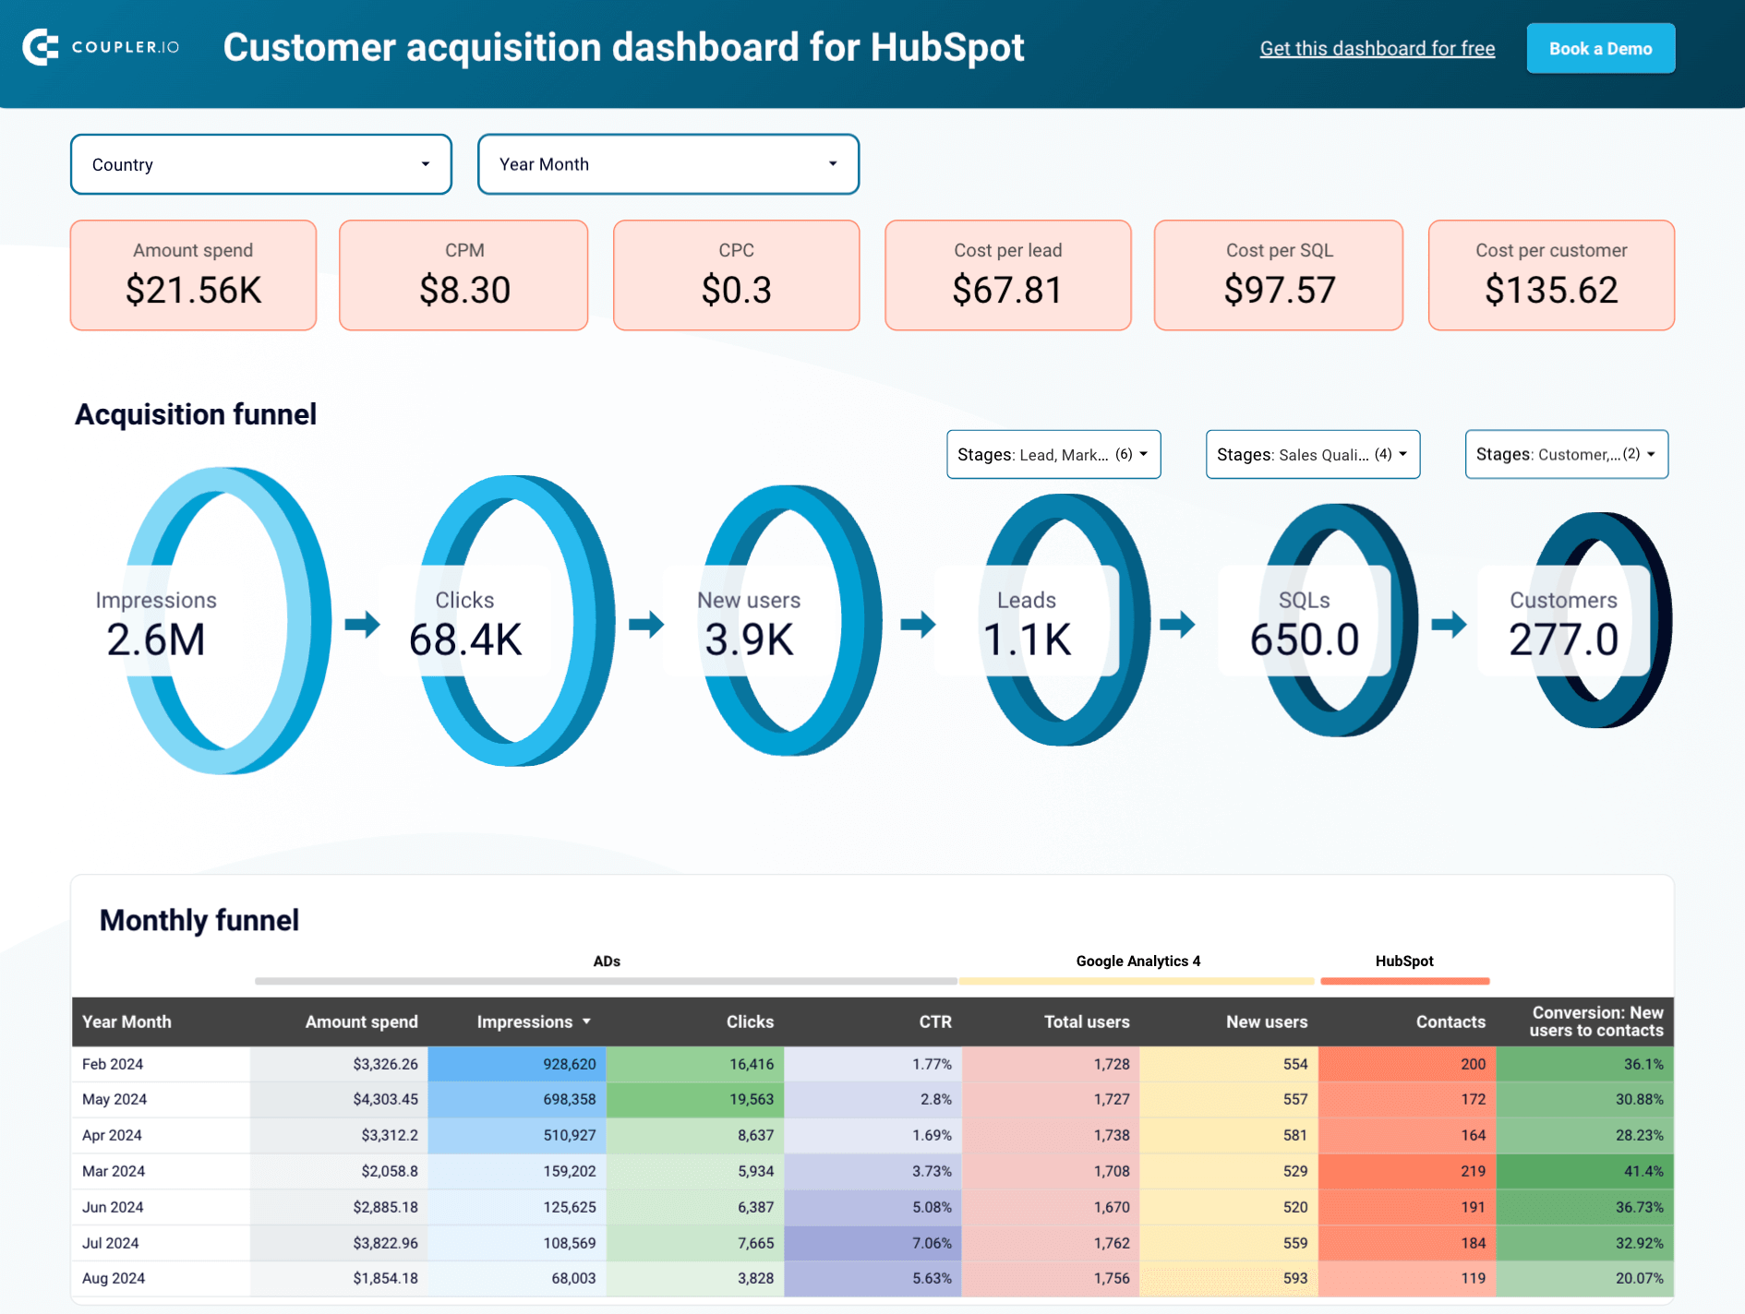Expand the Stages Customer dropdown
This screenshot has width=1745, height=1314.
point(1567,454)
